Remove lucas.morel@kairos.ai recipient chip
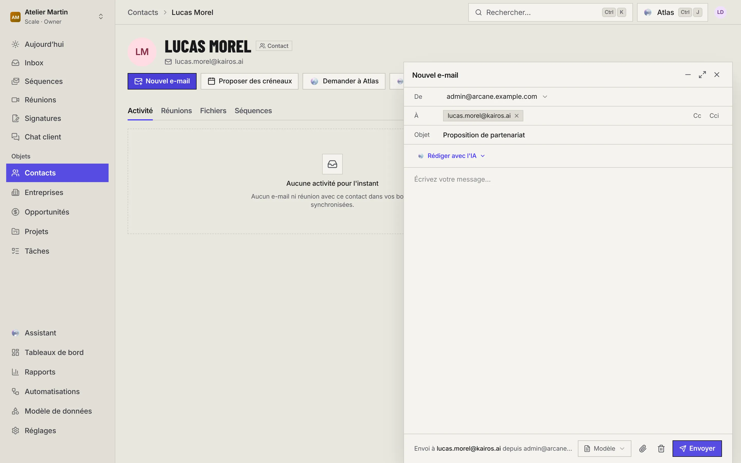Viewport: 741px width, 463px height. click(517, 116)
